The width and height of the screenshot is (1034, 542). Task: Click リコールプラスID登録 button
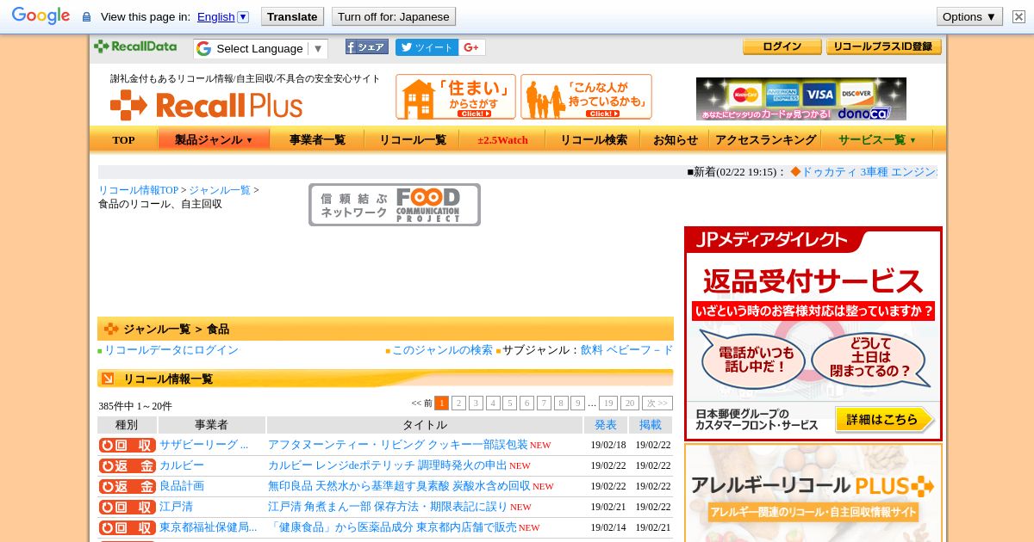point(883,46)
